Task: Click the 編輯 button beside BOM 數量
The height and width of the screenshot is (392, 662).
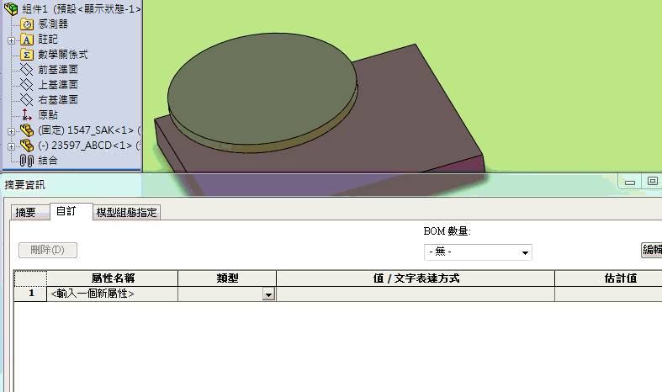Action: [651, 250]
